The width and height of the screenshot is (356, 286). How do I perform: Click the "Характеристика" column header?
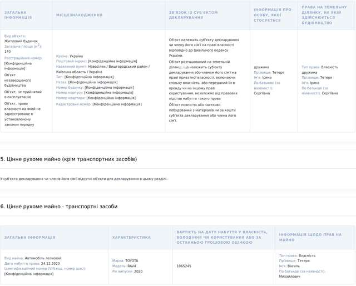click(x=131, y=237)
